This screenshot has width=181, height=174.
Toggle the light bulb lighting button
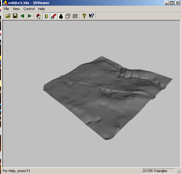pyautogui.click(x=46, y=16)
